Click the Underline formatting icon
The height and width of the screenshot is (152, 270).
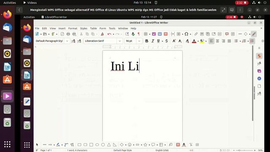tap(158, 41)
